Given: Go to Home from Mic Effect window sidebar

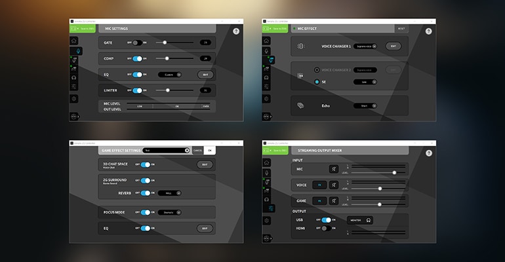Looking at the screenshot, I should pyautogui.click(x=266, y=41).
